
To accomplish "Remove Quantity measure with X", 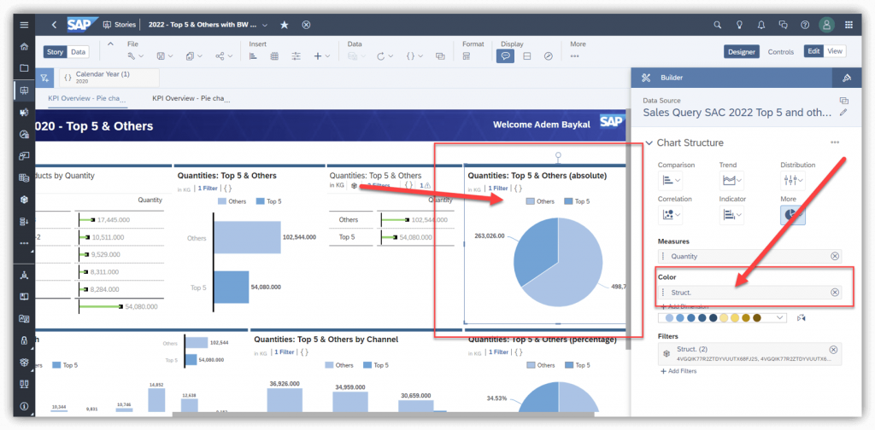I will [x=835, y=256].
